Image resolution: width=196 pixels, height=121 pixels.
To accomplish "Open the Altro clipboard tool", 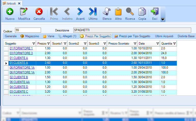I will [x=118, y=12].
